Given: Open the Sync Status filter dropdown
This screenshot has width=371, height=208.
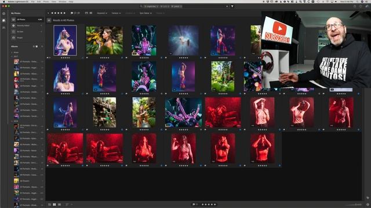Looking at the screenshot, I should tap(146, 13).
